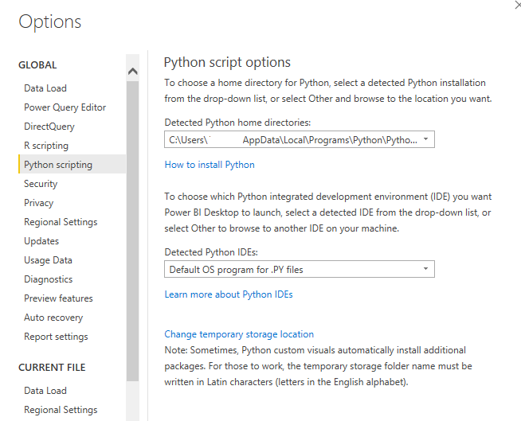Open Power Query Editor options

click(65, 107)
